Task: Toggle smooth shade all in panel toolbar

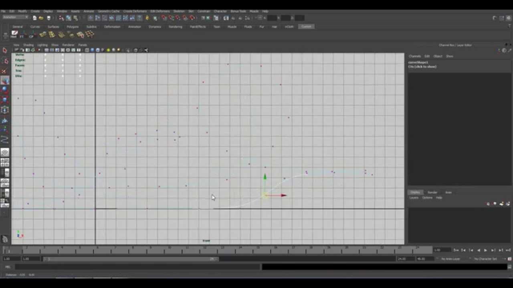Action: (x=92, y=50)
